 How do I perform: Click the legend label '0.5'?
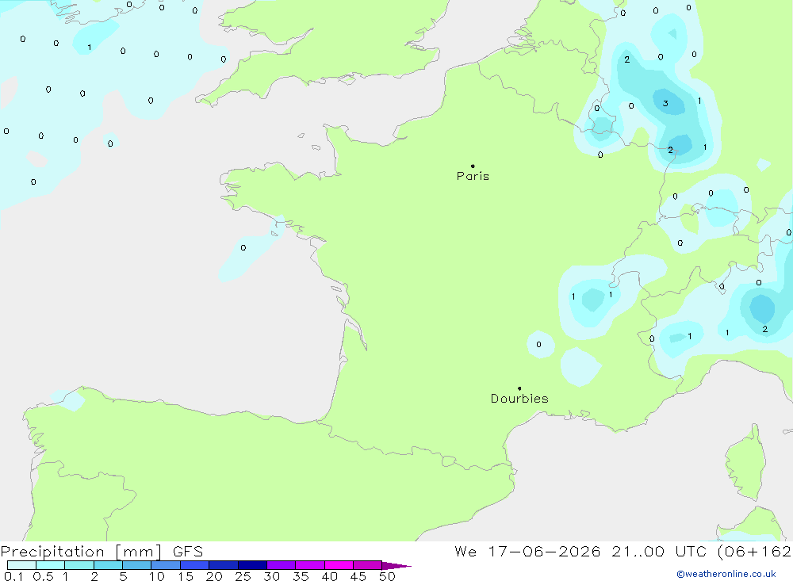click(43, 576)
